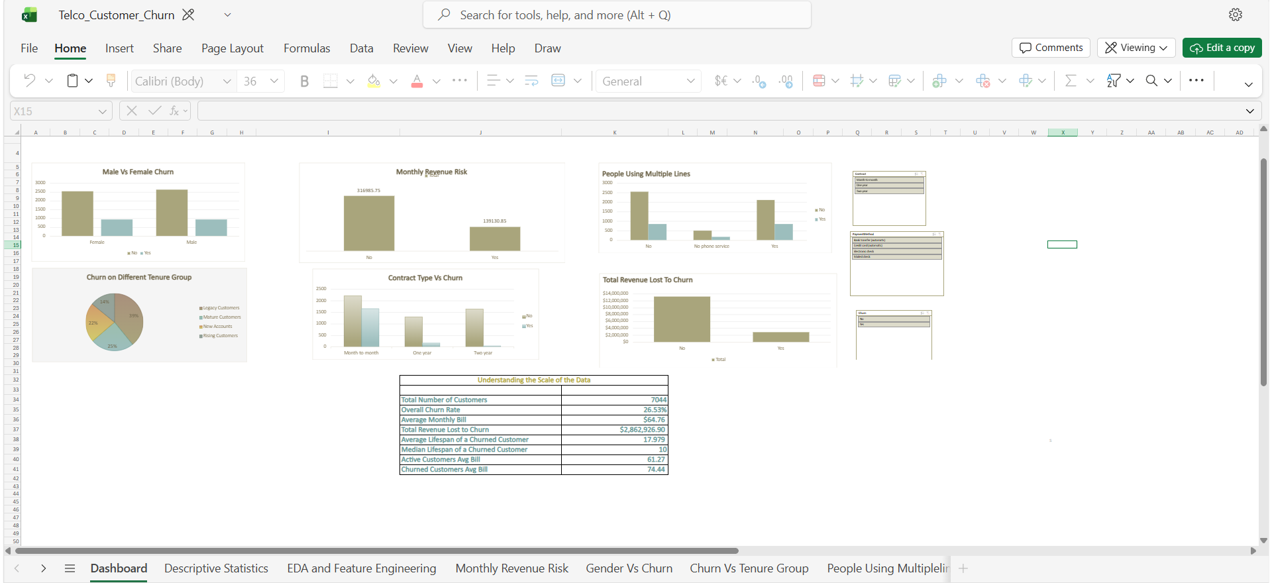The image size is (1272, 583).
Task: Click the Sort and Filter icon
Action: (1113, 81)
